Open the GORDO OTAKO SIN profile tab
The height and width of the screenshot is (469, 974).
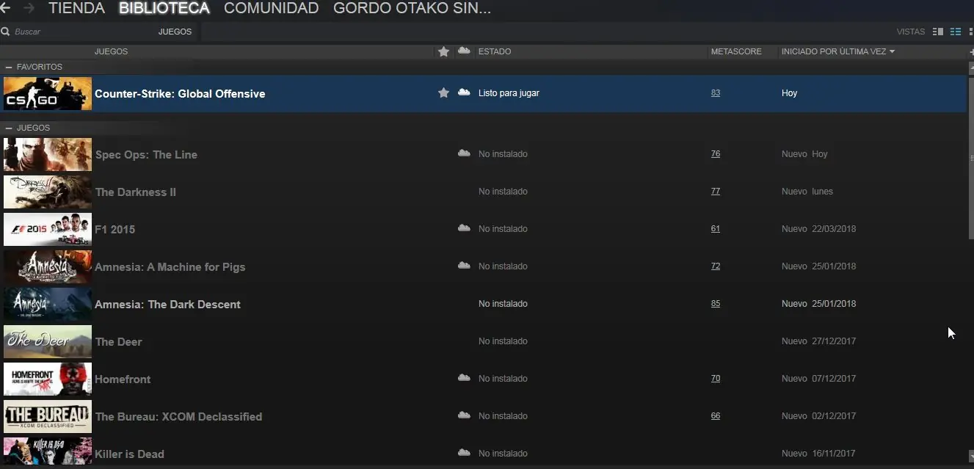pos(412,9)
